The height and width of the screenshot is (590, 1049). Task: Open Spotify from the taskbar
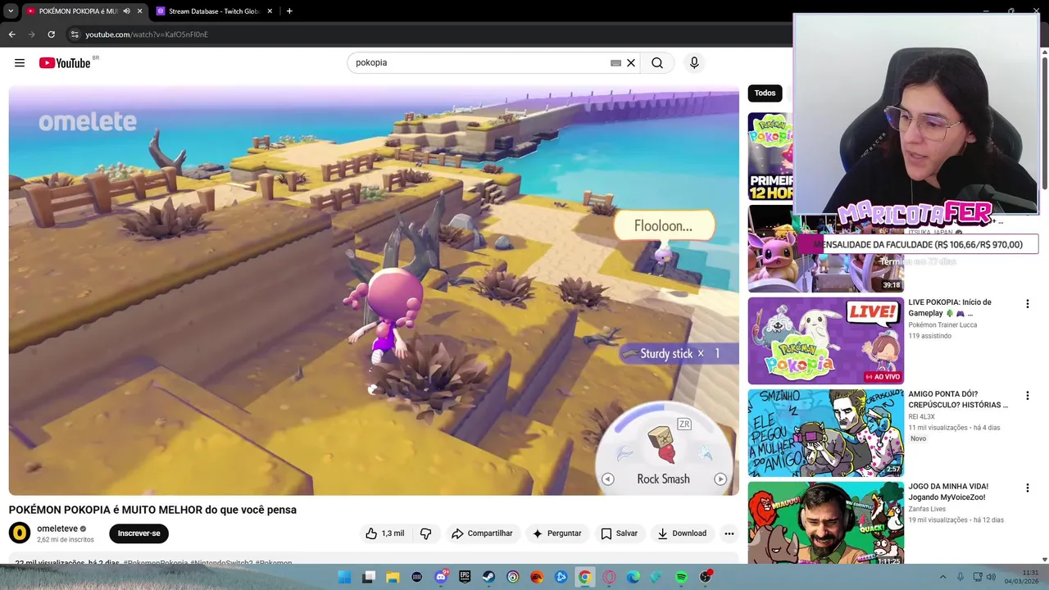pyautogui.click(x=681, y=577)
